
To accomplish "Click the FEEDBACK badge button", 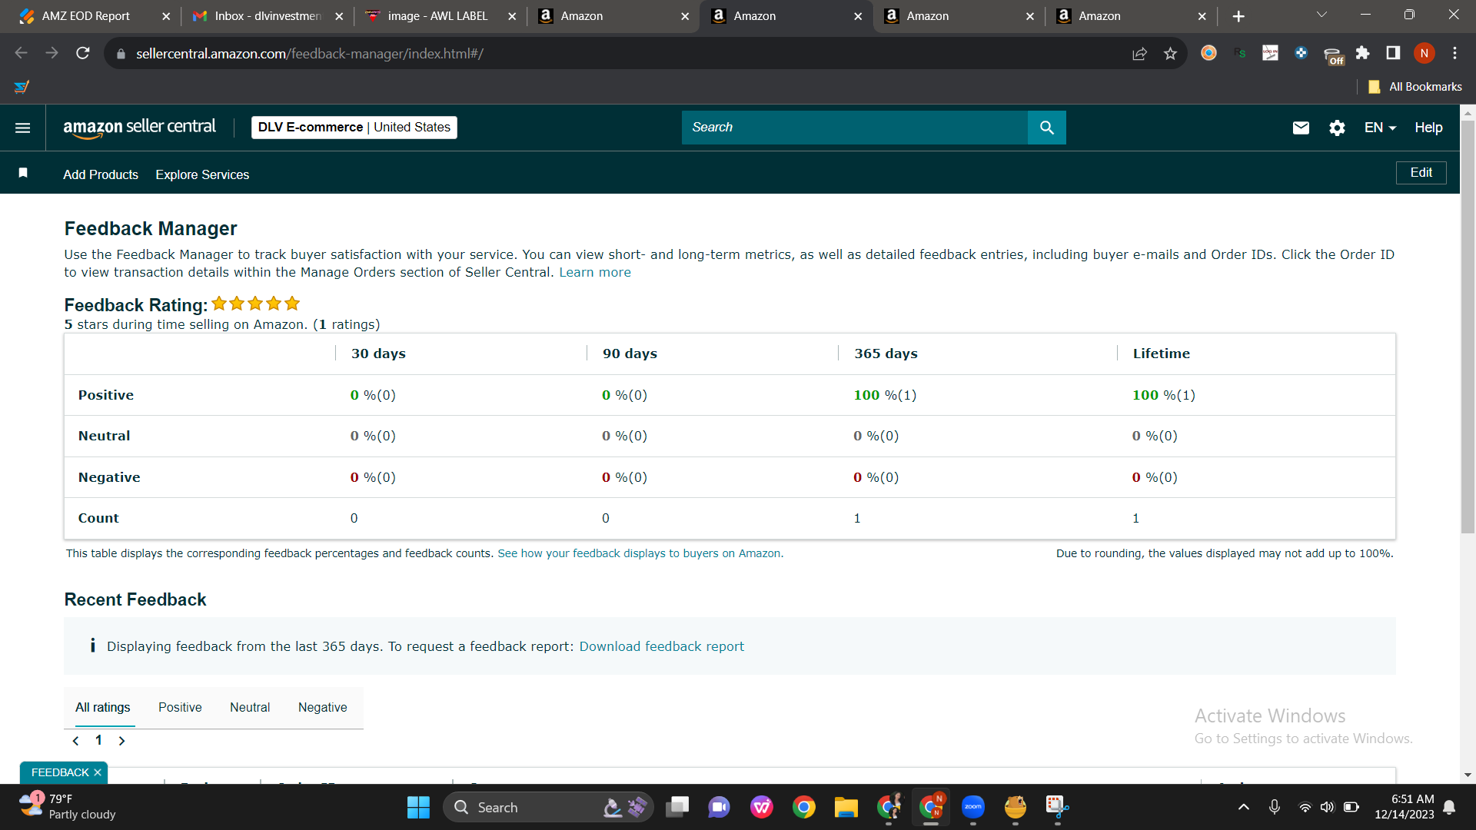I will click(x=60, y=772).
